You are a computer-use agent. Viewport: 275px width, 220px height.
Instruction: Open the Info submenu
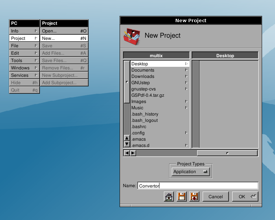[24, 31]
